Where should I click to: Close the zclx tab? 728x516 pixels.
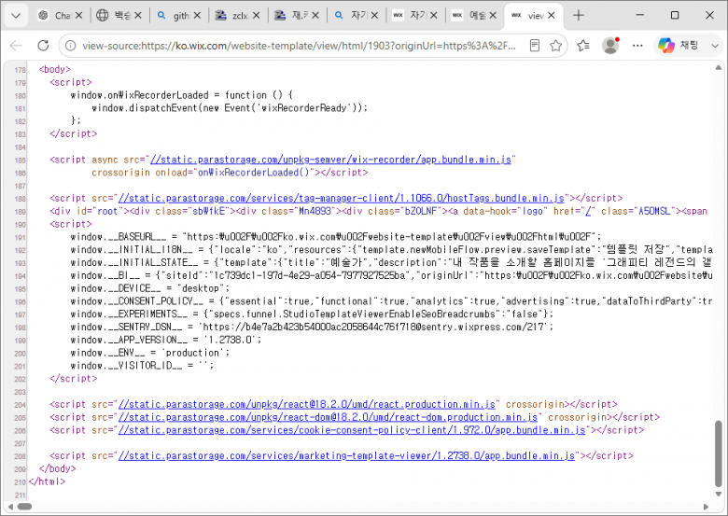(257, 16)
